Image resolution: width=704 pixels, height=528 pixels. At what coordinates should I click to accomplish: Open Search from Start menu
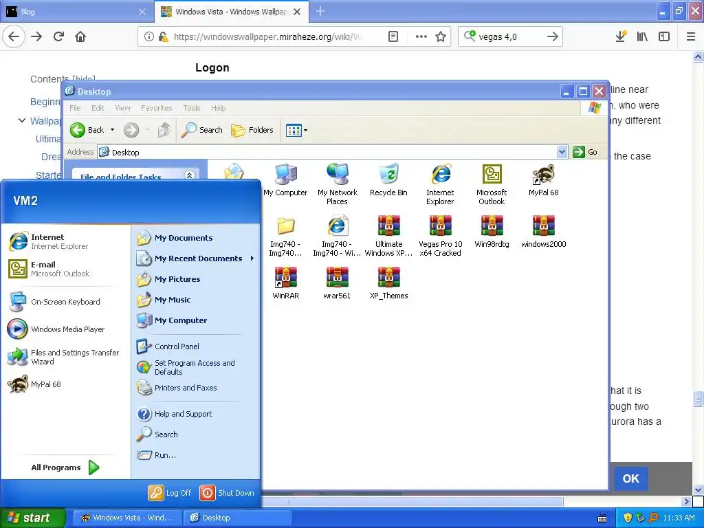[x=196, y=434]
